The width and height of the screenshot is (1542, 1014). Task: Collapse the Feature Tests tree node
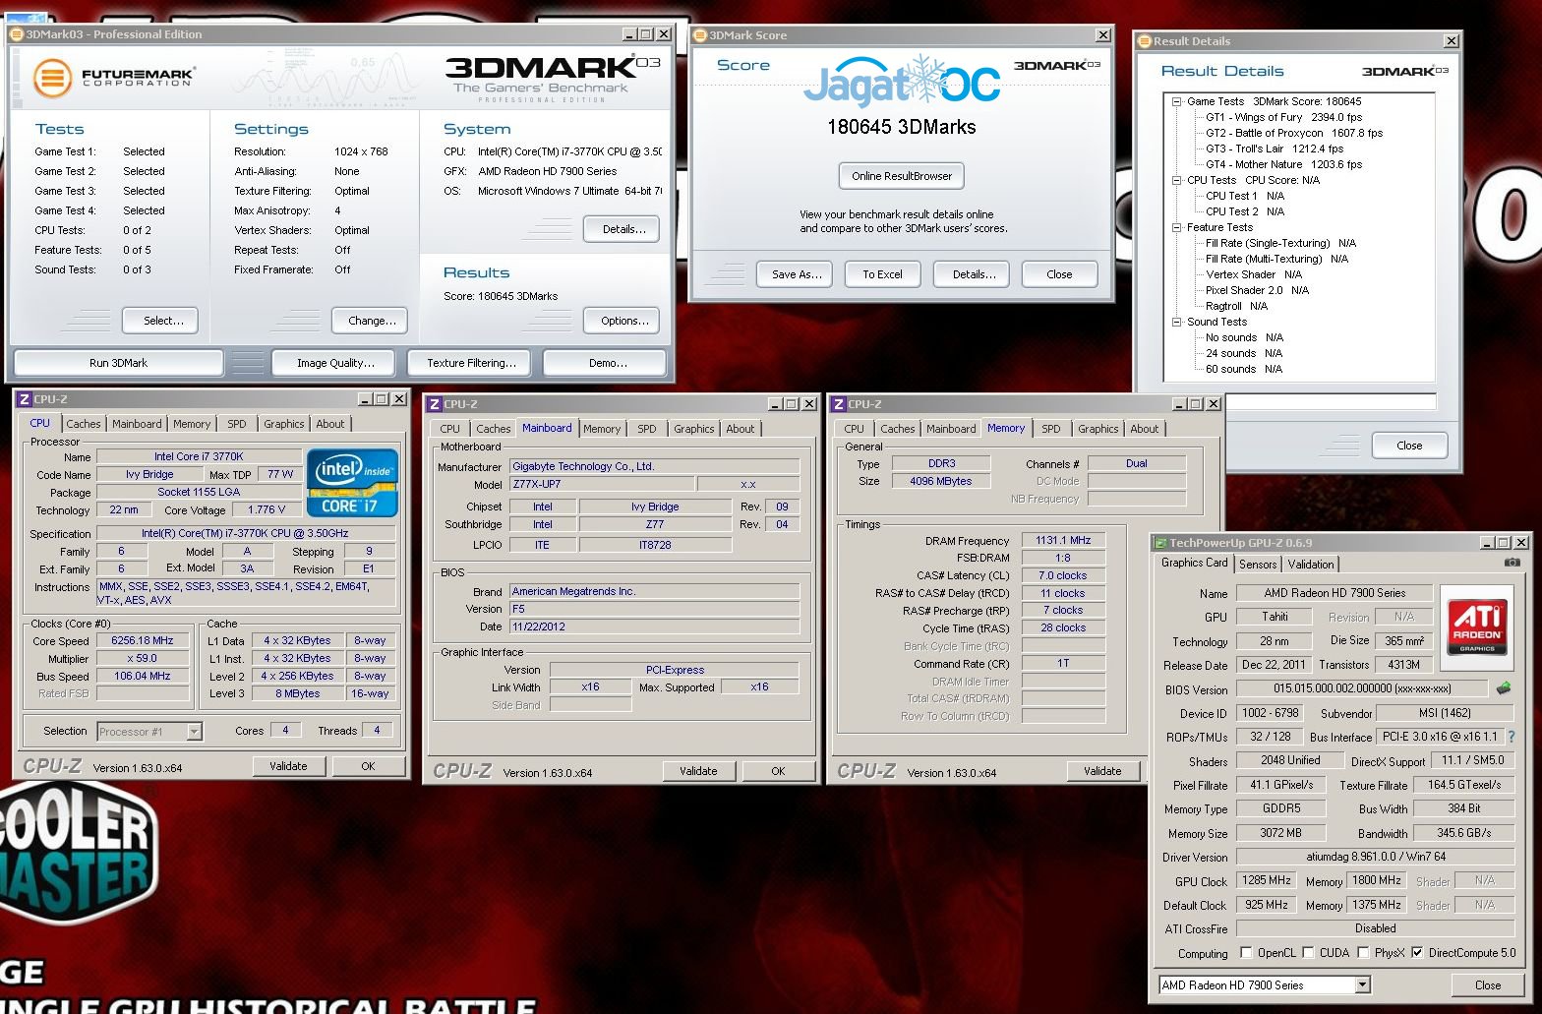[x=1176, y=227]
